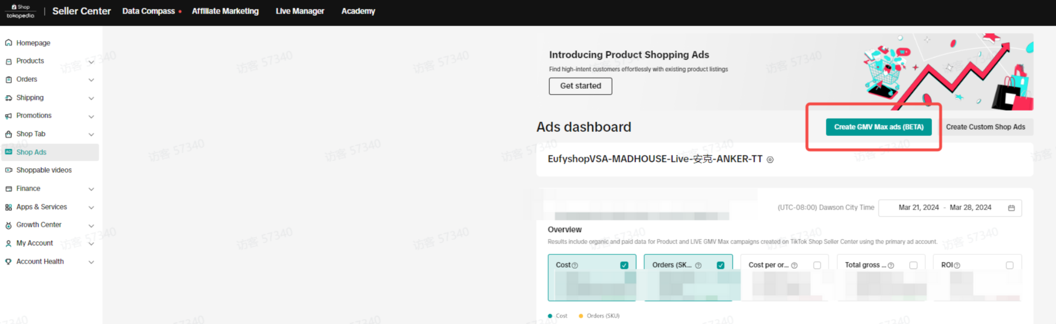Click the Shop Tokopedia logo
Screen dimensions: 1056x324
(21, 11)
